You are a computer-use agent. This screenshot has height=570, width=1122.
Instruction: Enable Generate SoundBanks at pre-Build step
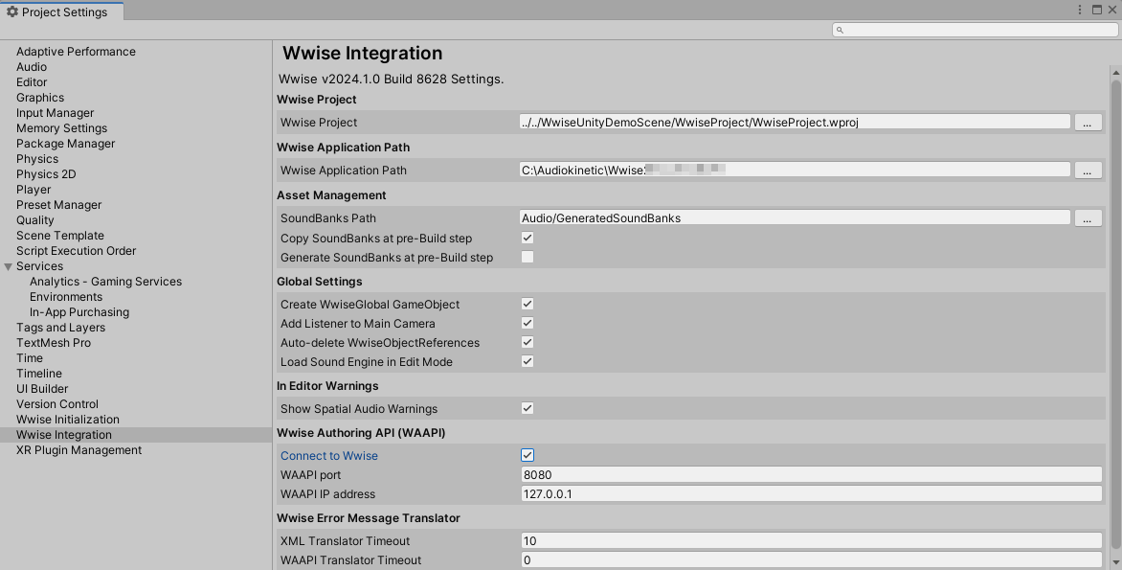tap(527, 257)
